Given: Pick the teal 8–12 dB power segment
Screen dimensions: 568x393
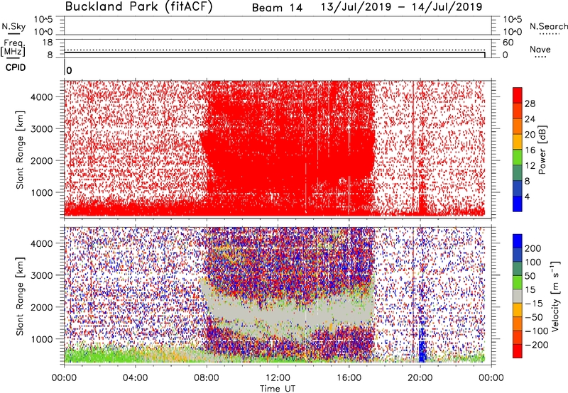Looking at the screenshot, I should [x=518, y=173].
